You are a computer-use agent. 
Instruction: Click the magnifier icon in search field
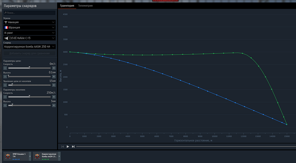pos(5,13)
